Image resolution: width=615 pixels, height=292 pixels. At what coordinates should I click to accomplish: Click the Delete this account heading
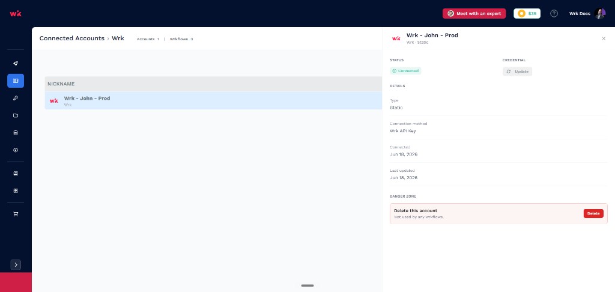[x=416, y=211]
